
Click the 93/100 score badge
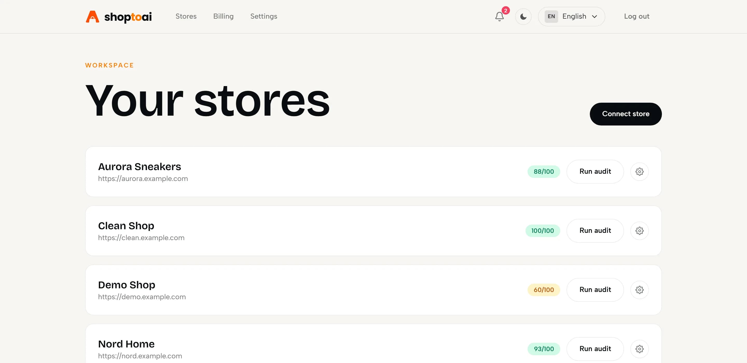pyautogui.click(x=544, y=349)
